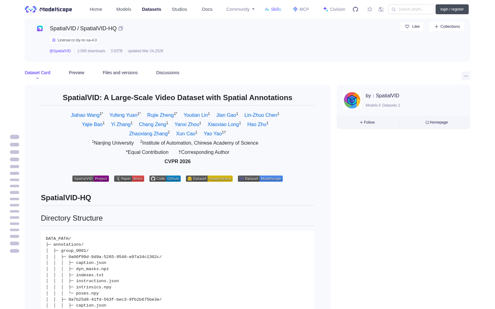The width and height of the screenshot is (495, 309).
Task: Click the License cc-by-nc-sa-4.0 tag
Action: coord(74,40)
